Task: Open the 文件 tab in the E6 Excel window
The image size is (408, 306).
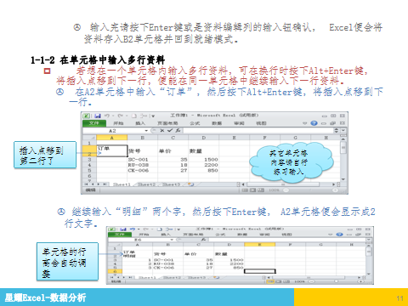Action: [x=120, y=235]
